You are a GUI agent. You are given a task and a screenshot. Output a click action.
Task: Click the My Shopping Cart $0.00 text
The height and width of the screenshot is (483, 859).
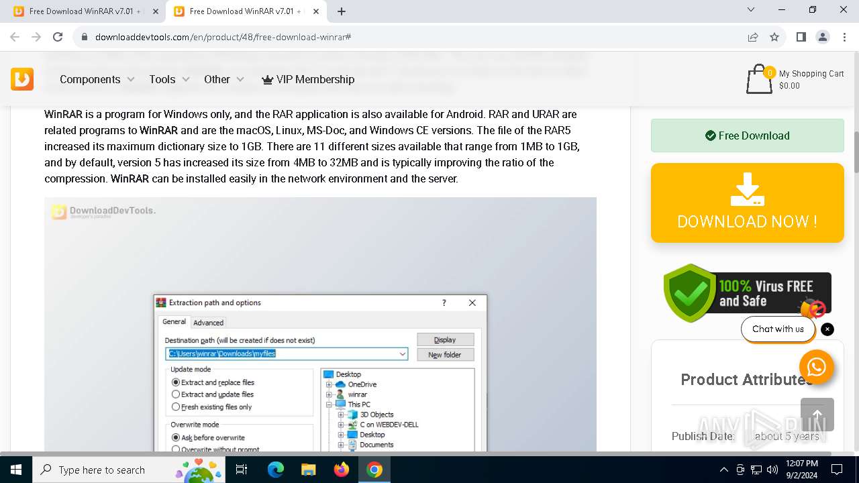(811, 80)
